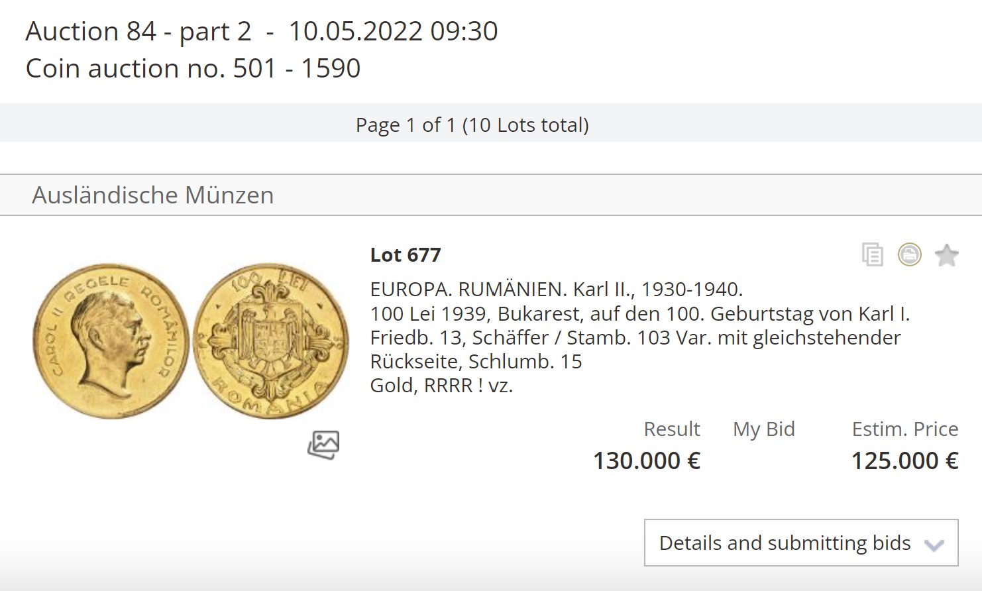Open the Lot 677 heading
Screen dimensions: 982x591
pos(405,255)
